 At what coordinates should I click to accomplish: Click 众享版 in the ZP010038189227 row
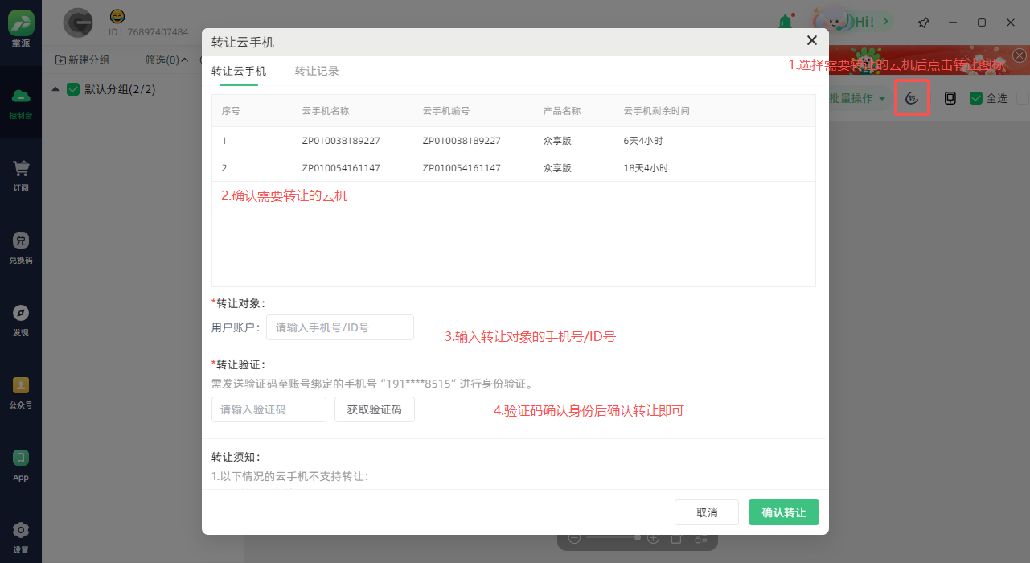[x=557, y=141]
